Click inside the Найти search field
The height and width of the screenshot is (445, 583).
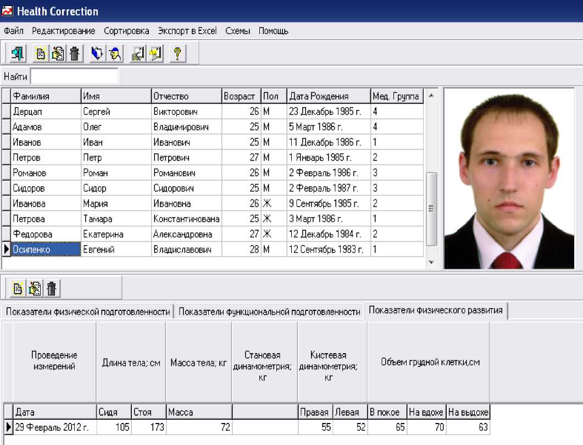pos(74,76)
